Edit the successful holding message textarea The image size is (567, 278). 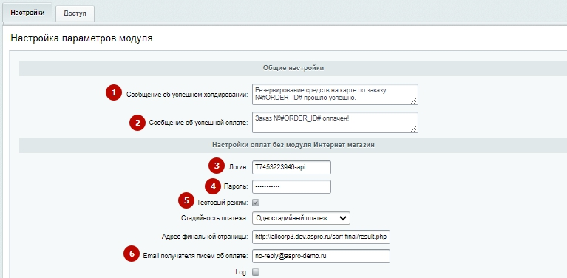[x=335, y=95]
